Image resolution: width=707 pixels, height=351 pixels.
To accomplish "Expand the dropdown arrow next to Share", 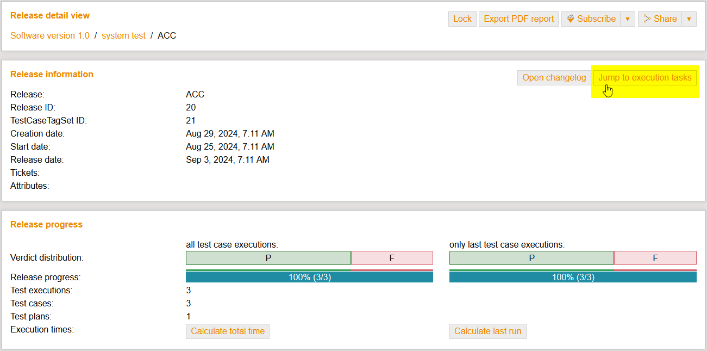I will [689, 19].
